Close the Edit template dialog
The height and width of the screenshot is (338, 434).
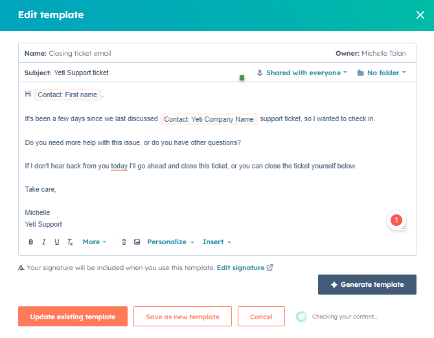(420, 15)
